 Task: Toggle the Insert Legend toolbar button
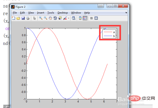click(x=85, y=18)
